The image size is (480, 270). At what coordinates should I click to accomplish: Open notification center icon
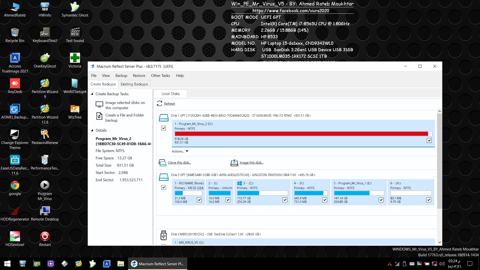[x=470, y=264]
